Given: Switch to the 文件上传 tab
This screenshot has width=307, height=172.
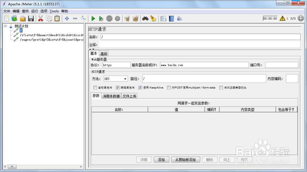Looking at the screenshot, I should pyautogui.click(x=130, y=96).
